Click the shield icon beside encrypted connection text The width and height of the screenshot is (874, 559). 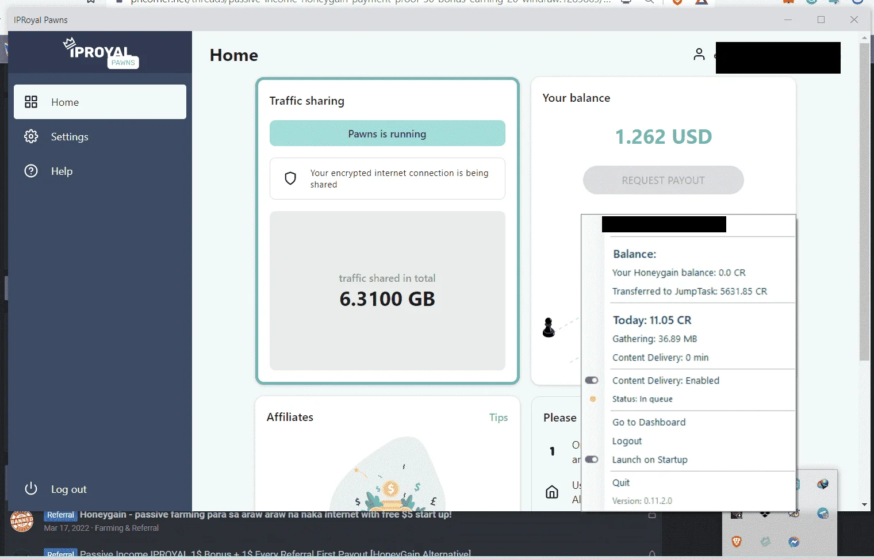(x=290, y=178)
